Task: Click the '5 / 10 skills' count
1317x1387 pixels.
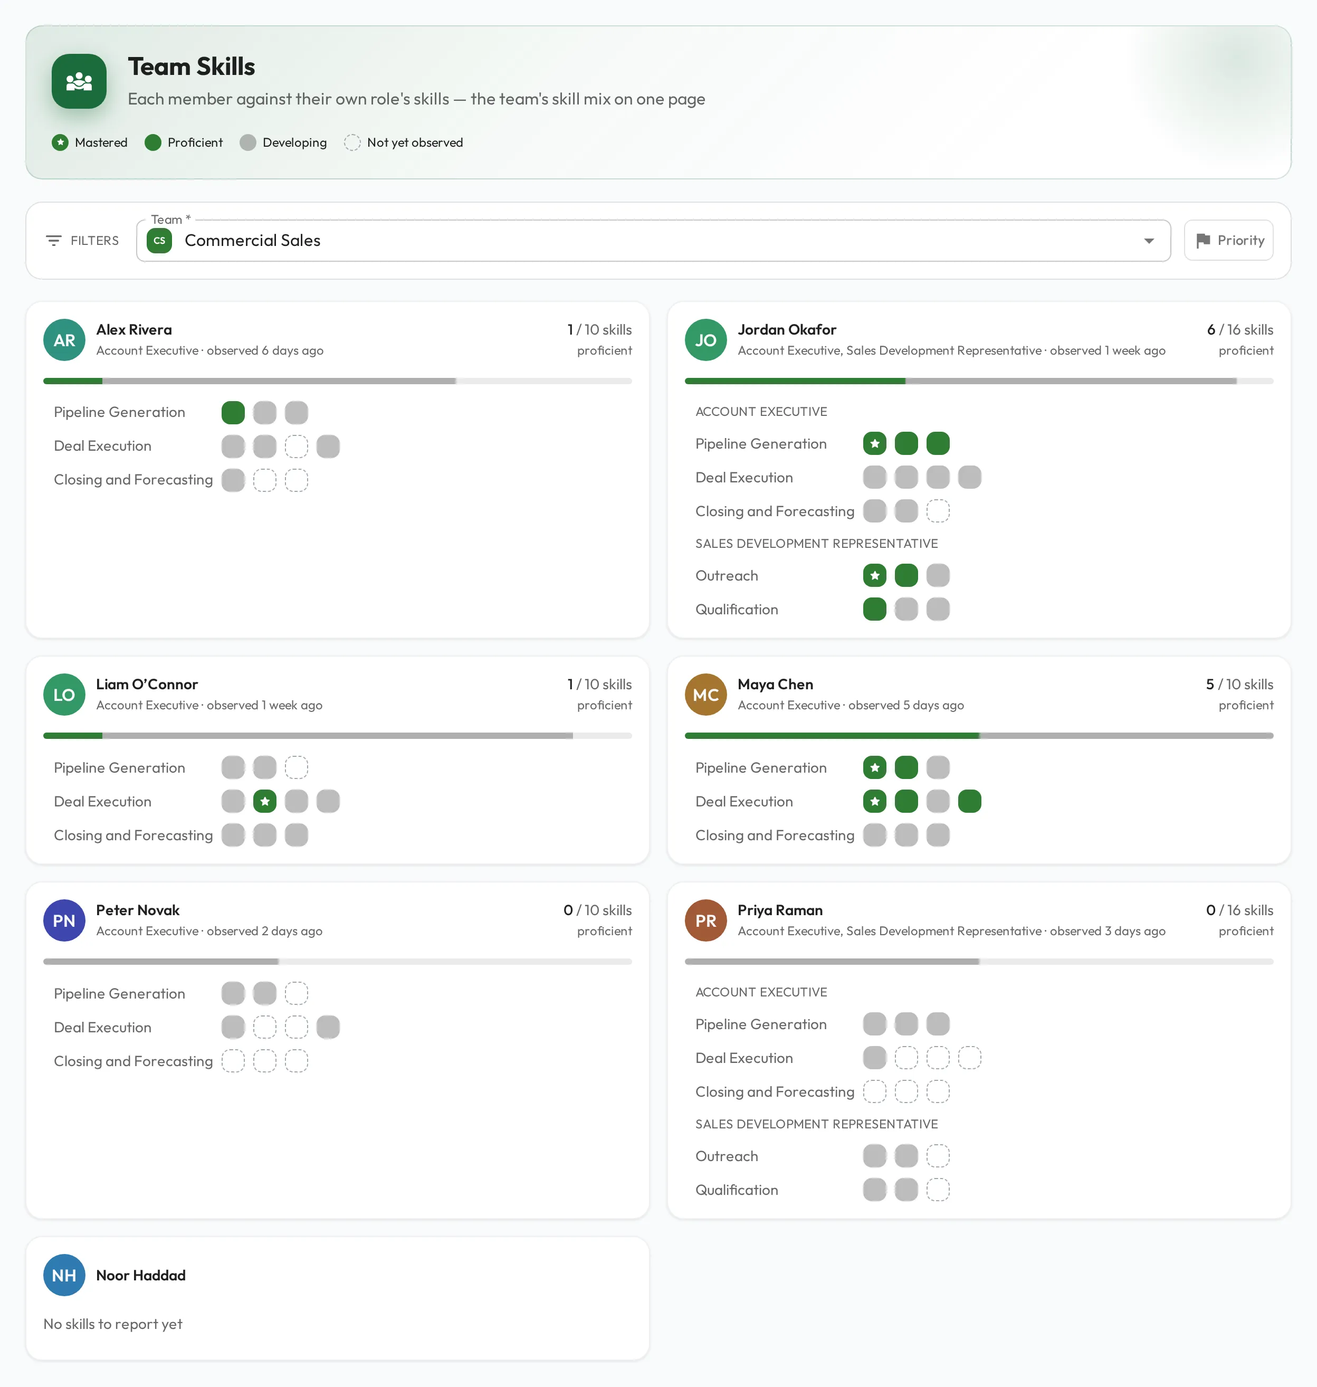Action: coord(1239,684)
